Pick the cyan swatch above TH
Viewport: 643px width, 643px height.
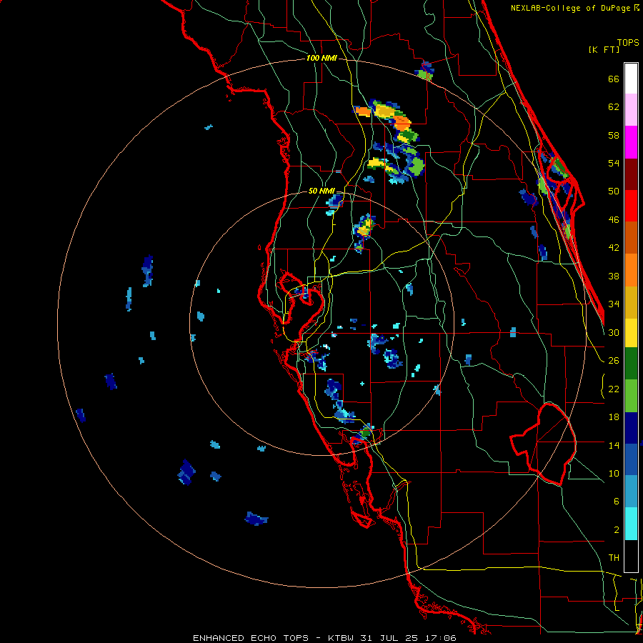click(631, 524)
